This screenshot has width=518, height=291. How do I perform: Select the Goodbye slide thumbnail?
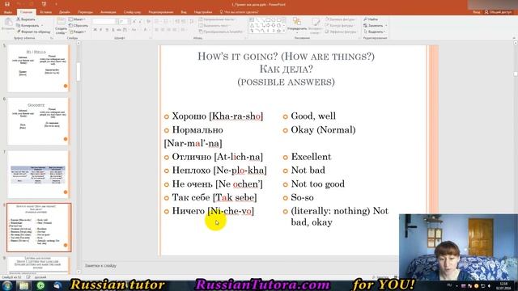[38, 121]
